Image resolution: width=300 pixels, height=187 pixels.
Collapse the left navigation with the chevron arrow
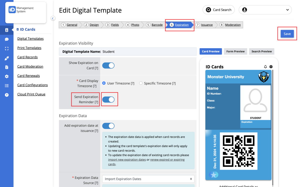[53, 18]
